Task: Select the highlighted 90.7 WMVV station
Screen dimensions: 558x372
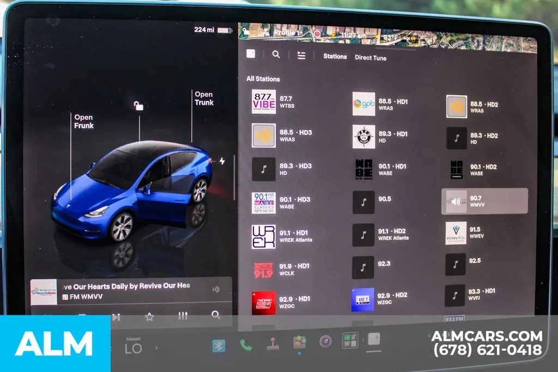Action: pos(484,202)
